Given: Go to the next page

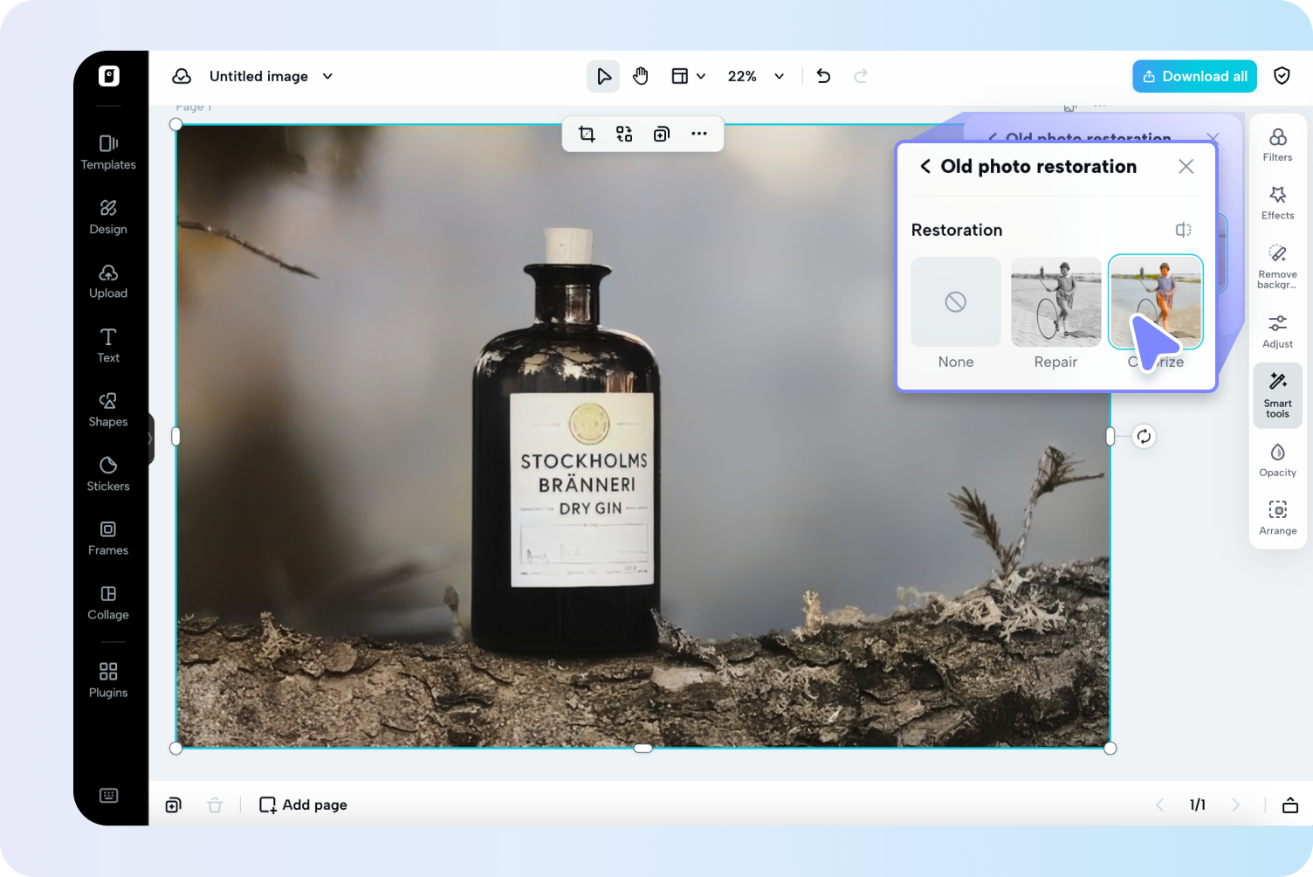Looking at the screenshot, I should (x=1235, y=804).
